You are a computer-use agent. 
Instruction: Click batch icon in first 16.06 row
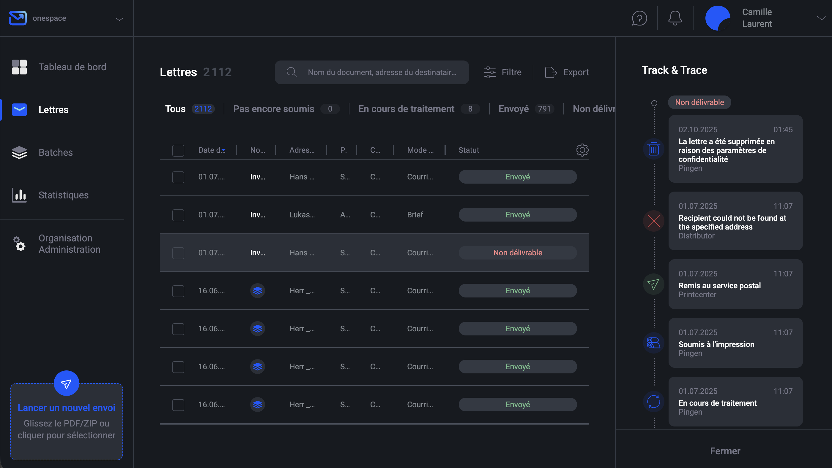click(x=257, y=291)
